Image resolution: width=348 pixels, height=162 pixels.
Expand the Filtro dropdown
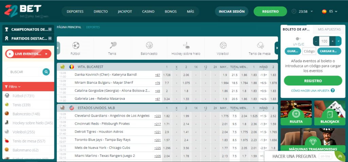pyautogui.click(x=13, y=87)
